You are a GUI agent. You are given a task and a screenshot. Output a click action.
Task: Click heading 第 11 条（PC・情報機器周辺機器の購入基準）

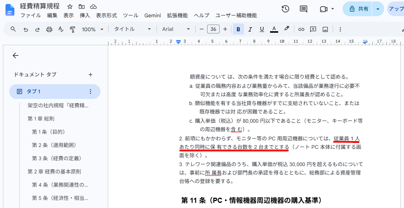click(x=252, y=200)
